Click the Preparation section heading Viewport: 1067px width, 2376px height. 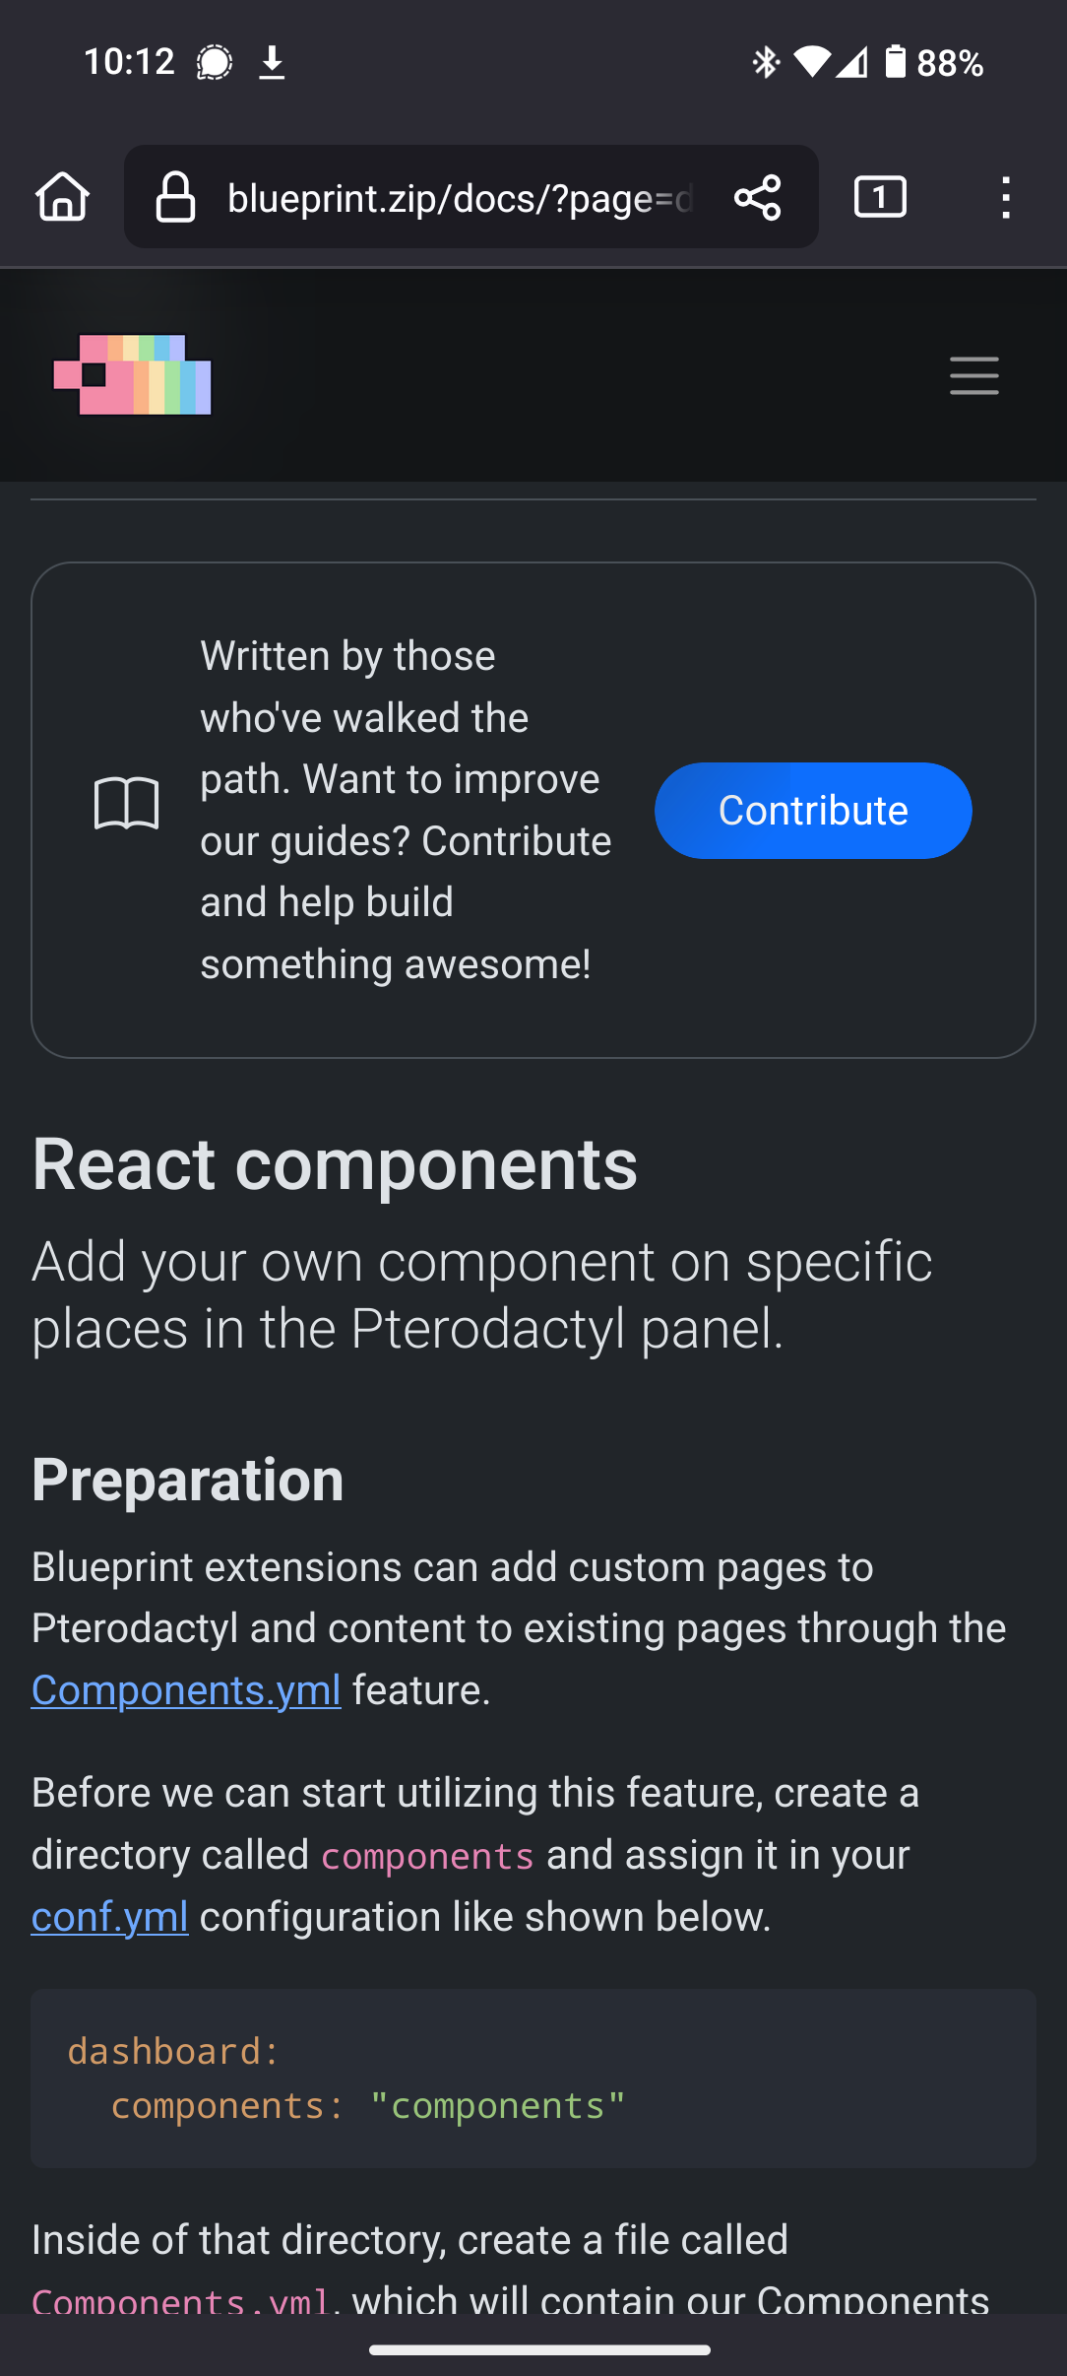[x=188, y=1480]
